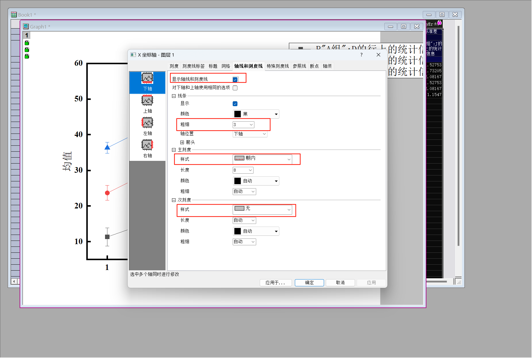532x358 pixels.
Task: Maximize the Book1 window
Action: point(442,14)
